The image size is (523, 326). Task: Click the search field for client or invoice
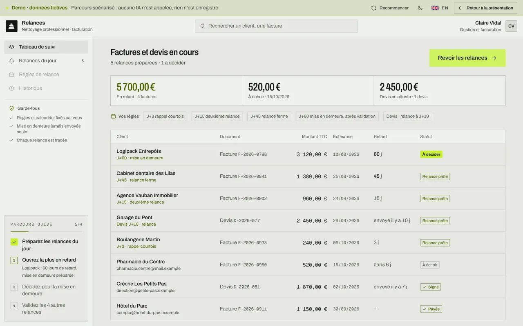[x=276, y=26]
